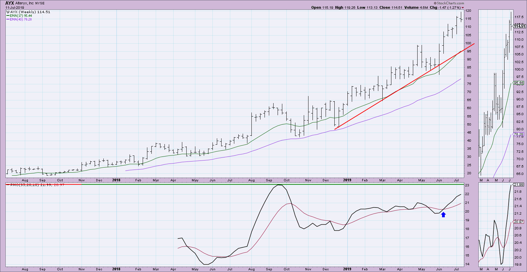Select the 45 label on the main price axis

(469, 133)
